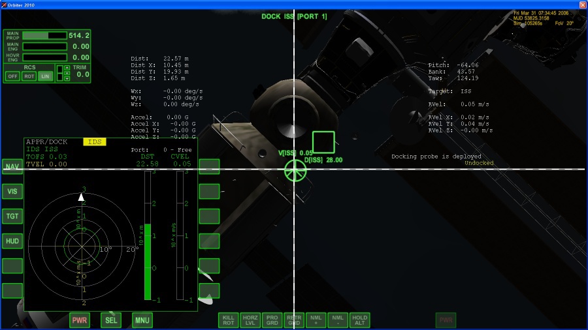The height and width of the screenshot is (330, 588).
Task: Click the Docking probe is deployed message
Action: click(436, 157)
